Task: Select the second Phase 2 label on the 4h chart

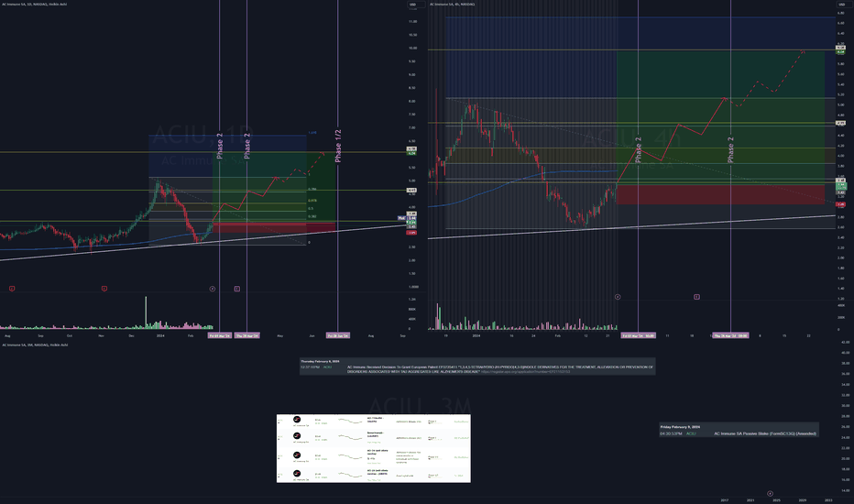Action: coord(731,150)
